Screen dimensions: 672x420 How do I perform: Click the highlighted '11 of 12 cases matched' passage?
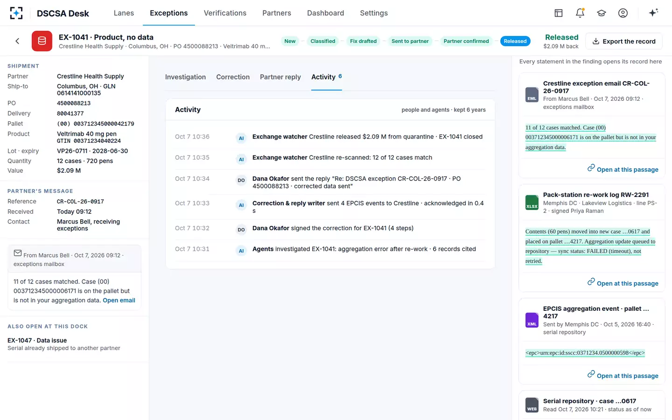(591, 137)
